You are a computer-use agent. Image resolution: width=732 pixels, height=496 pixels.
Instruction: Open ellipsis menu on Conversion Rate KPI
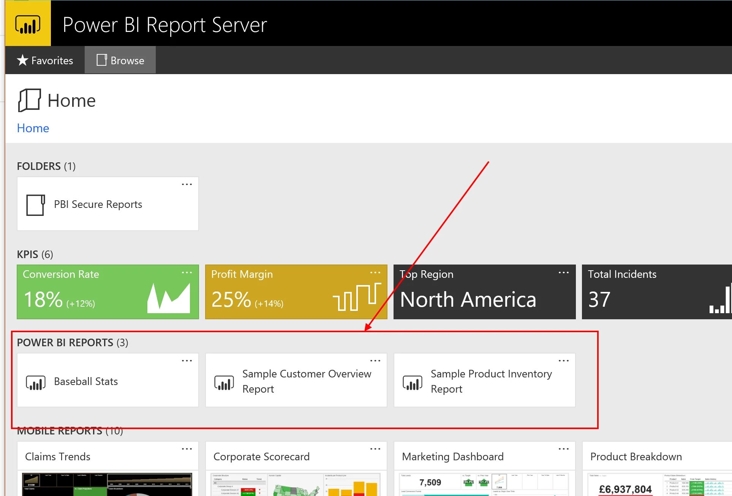[x=187, y=273]
